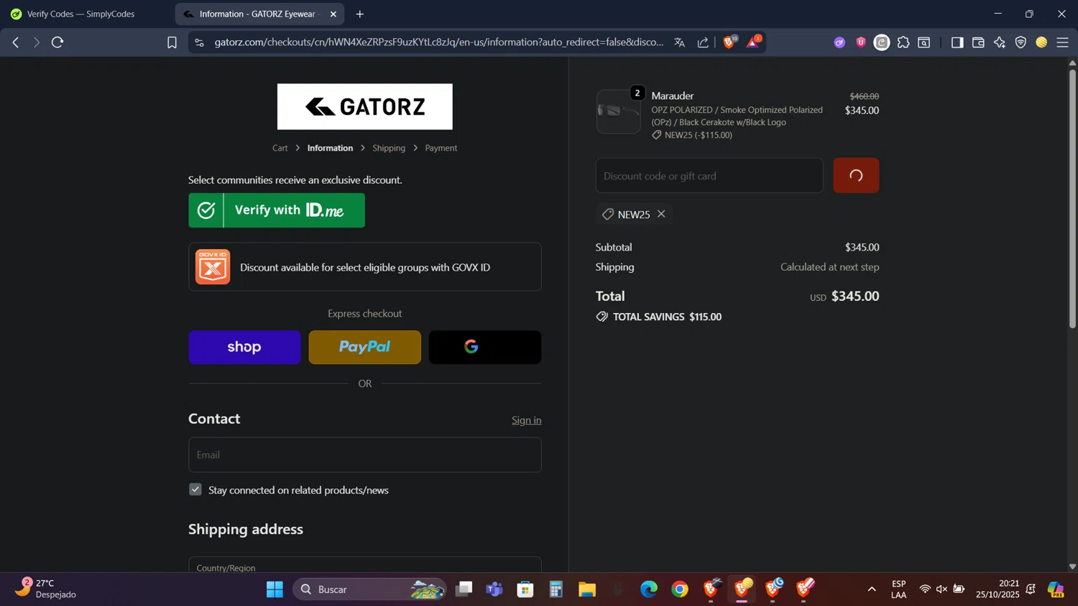Screen dimensions: 1078x606
Task: Reload the page
Action: [x=57, y=42]
